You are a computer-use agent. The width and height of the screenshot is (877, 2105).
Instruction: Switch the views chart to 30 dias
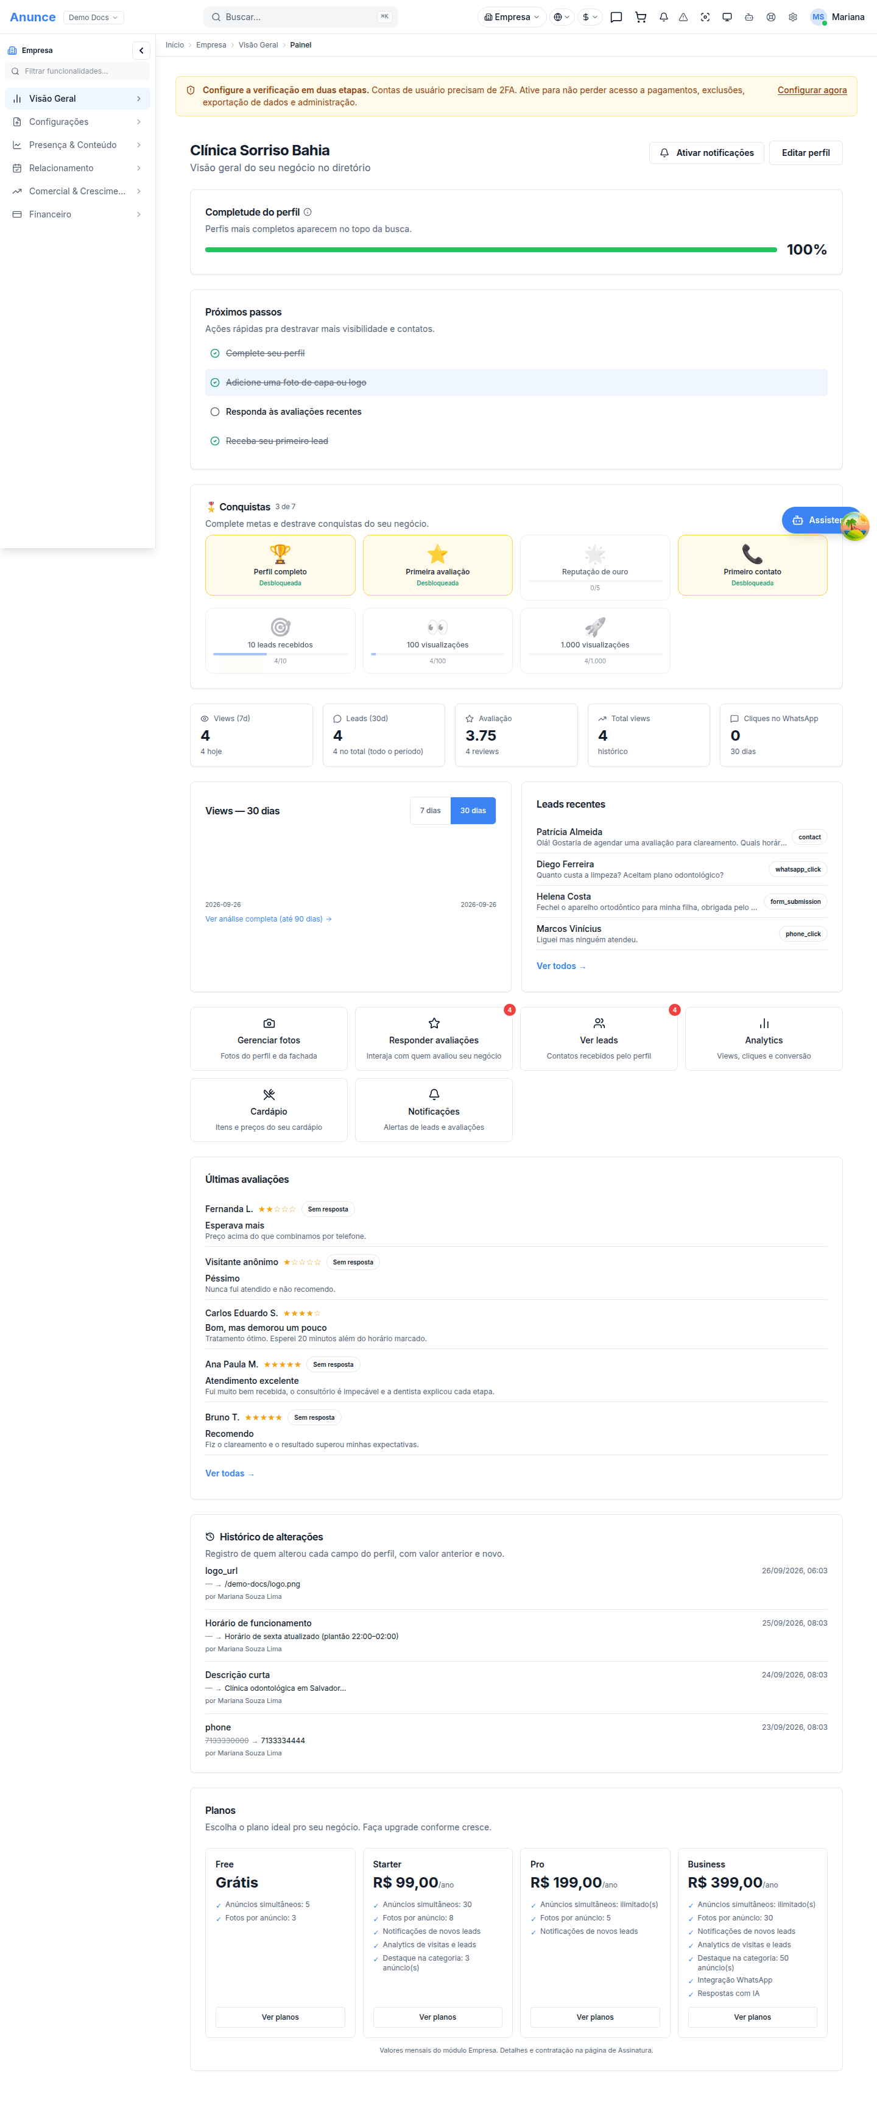[473, 811]
